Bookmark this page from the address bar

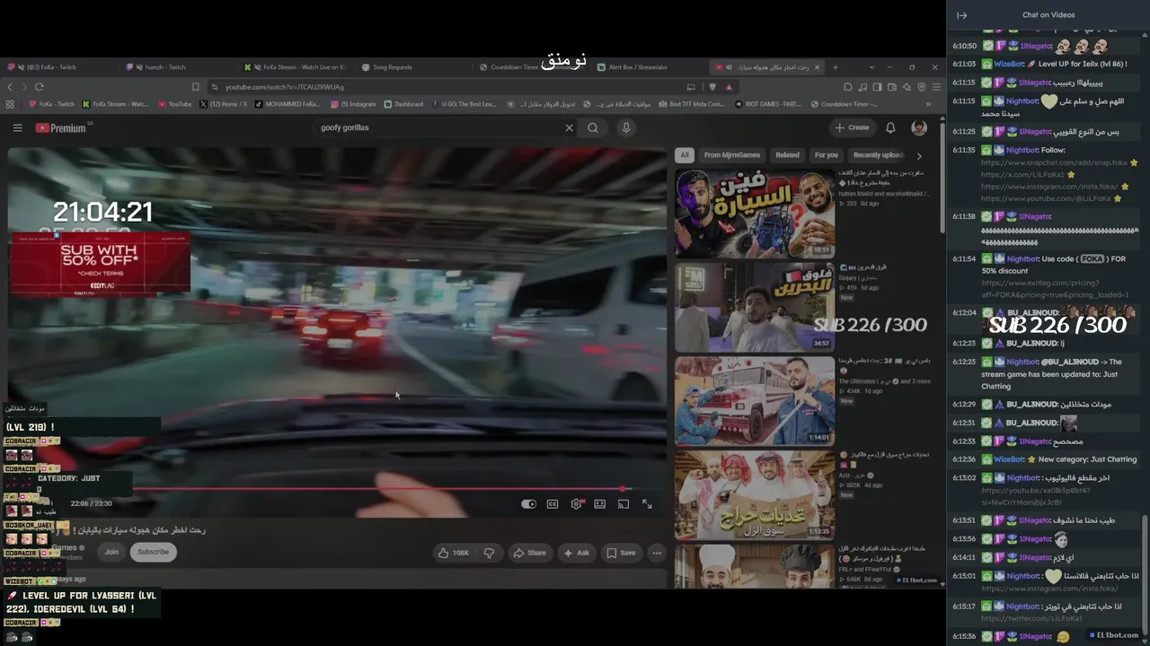[x=195, y=87]
